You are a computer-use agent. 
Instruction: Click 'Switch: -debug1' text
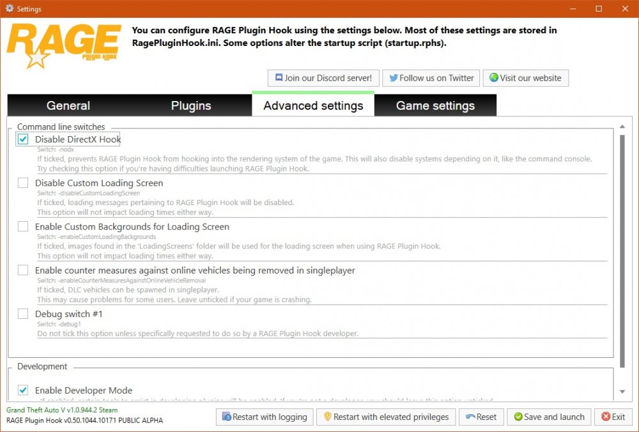[59, 324]
